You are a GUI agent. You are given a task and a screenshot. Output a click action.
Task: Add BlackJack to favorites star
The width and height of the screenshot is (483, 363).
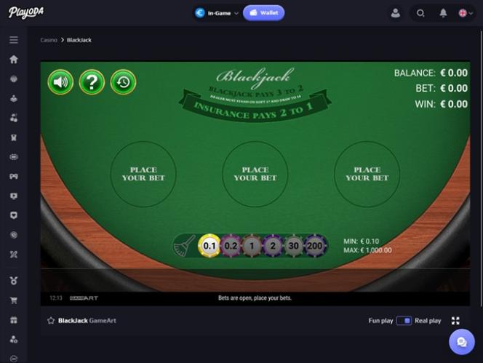51,321
